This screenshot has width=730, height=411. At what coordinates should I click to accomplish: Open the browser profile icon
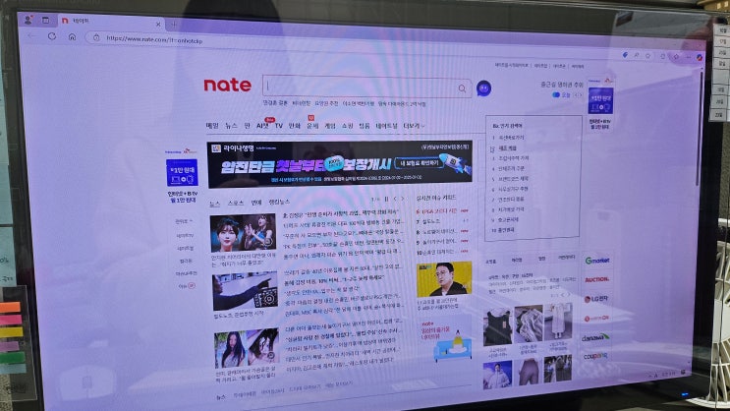(x=28, y=20)
